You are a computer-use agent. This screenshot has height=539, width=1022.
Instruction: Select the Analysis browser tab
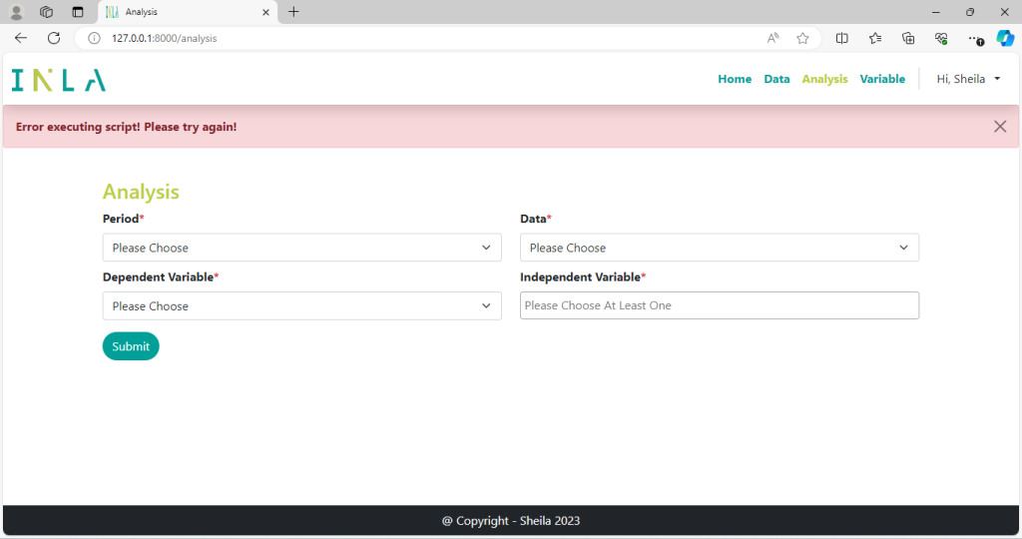tap(188, 12)
